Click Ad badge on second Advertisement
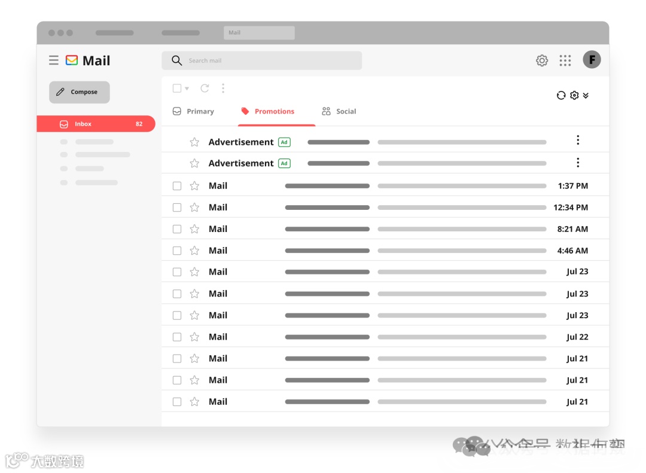Viewport: 646px width, 473px height. (x=284, y=164)
